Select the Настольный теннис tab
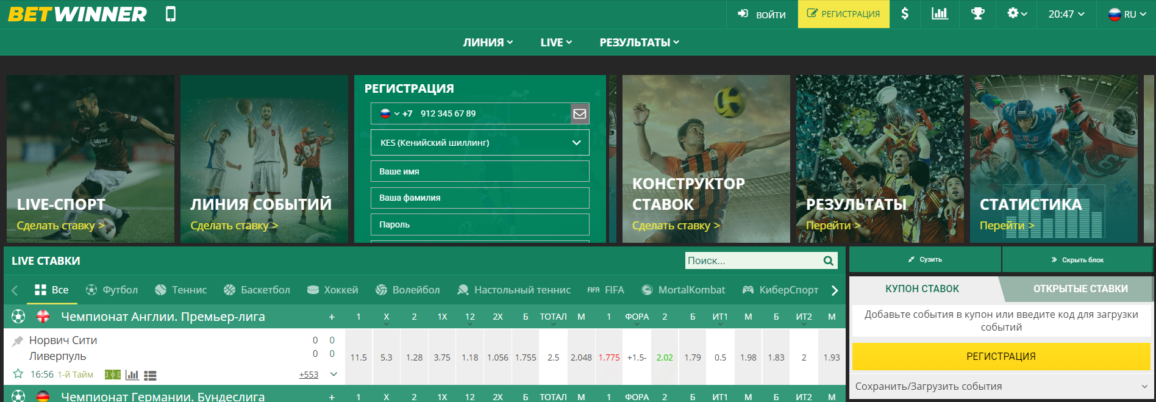Screen dimensions: 1156x402 click(x=514, y=290)
